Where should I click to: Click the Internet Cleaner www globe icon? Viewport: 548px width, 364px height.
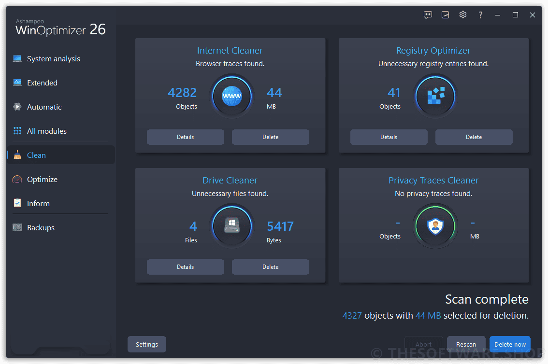click(x=231, y=96)
